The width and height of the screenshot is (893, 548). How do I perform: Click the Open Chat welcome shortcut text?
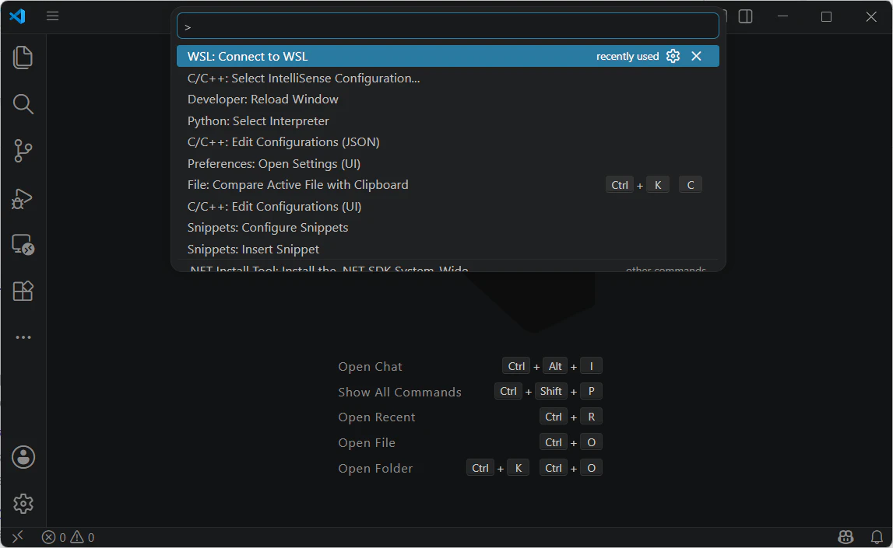click(370, 367)
